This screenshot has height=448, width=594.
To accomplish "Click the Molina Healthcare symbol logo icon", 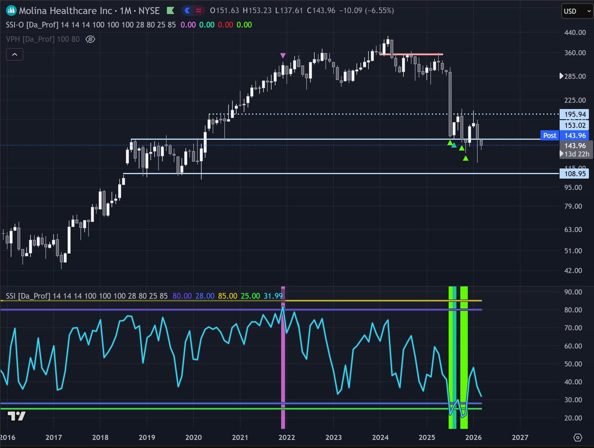I will (x=11, y=10).
